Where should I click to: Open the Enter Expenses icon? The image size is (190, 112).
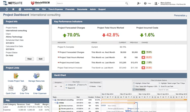[40, 88]
